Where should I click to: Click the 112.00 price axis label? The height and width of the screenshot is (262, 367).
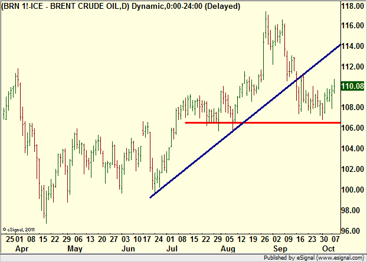pyautogui.click(x=352, y=67)
